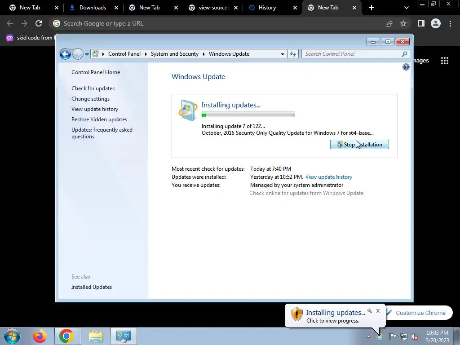Click Action Center flag tray icon
Viewport: 460px width, 345px height.
click(x=393, y=336)
